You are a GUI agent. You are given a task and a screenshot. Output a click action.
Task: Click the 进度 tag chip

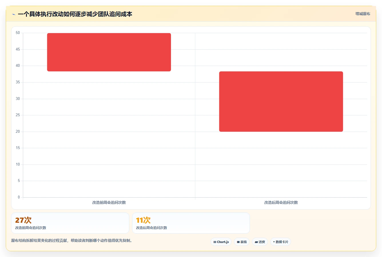260,242
